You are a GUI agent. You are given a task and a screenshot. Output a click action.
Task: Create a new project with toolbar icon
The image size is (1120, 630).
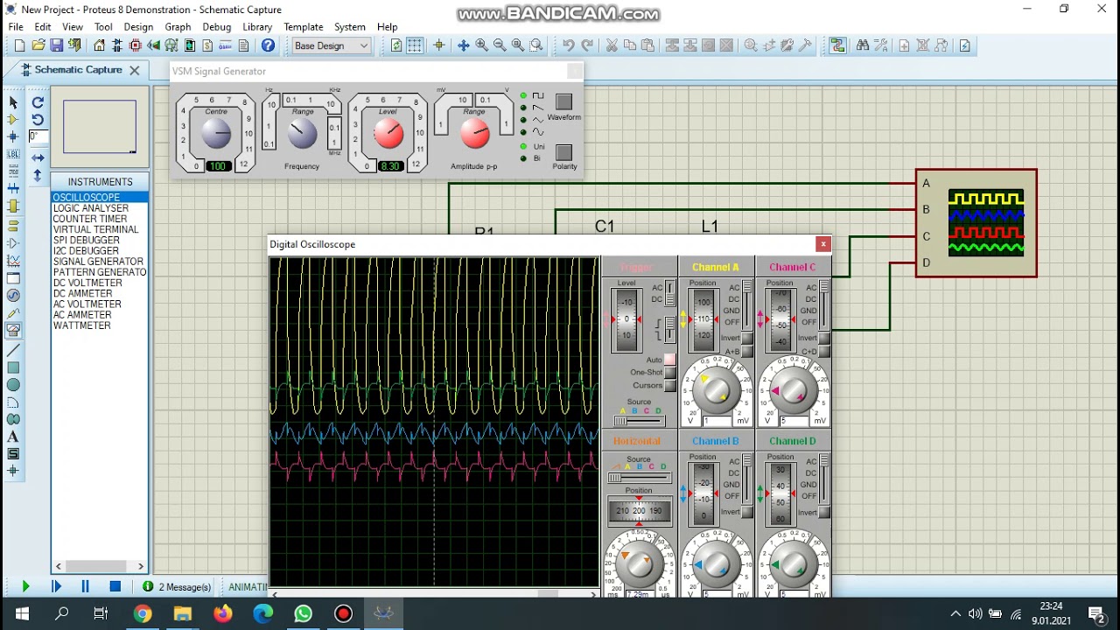[18, 45]
